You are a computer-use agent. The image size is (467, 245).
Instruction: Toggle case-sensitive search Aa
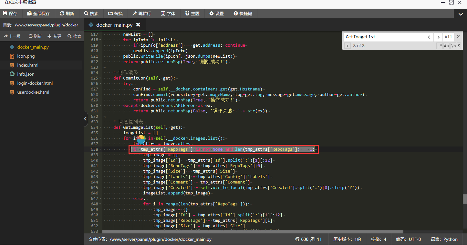(x=446, y=46)
